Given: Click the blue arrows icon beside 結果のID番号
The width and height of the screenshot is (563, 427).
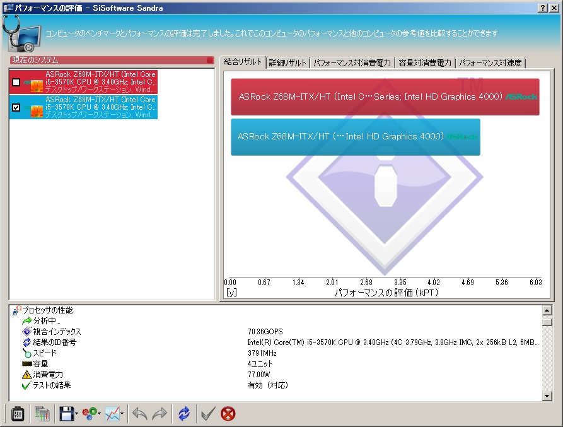Looking at the screenshot, I should [27, 342].
